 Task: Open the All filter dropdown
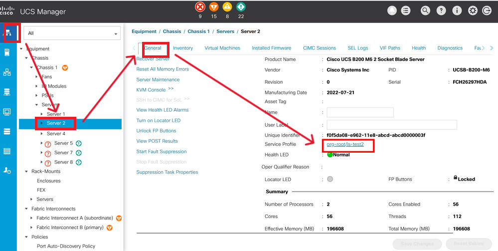click(72, 33)
